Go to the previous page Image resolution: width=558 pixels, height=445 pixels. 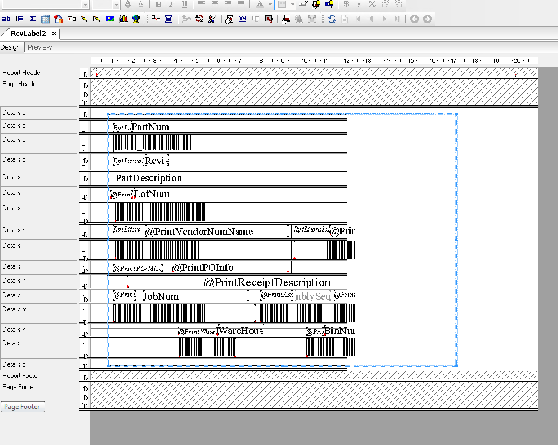371,19
